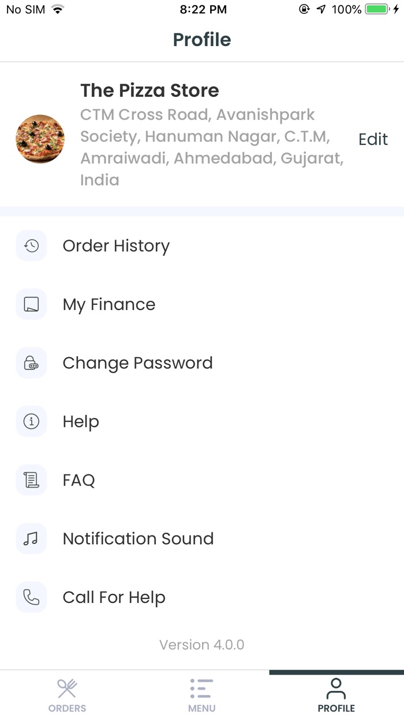This screenshot has width=404, height=718.
Task: Tap The Pizza Store name heading
Action: [x=149, y=91]
